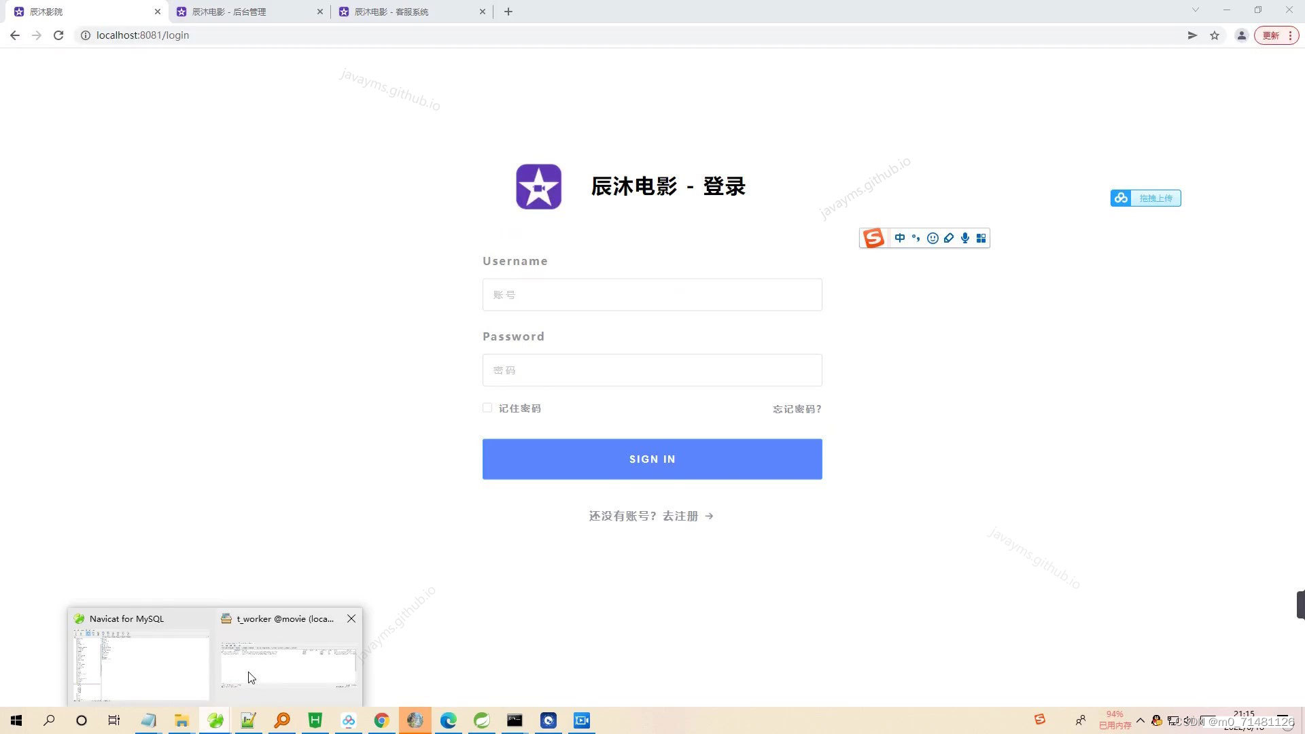
Task: Switch to 辰沐电影 - 客服系统 tab
Action: (x=391, y=12)
